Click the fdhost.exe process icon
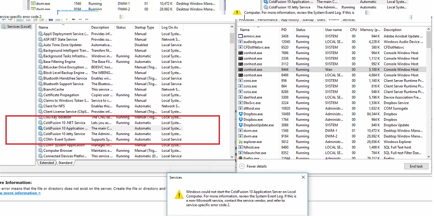The height and width of the screenshot is (218, 434). [x=241, y=147]
